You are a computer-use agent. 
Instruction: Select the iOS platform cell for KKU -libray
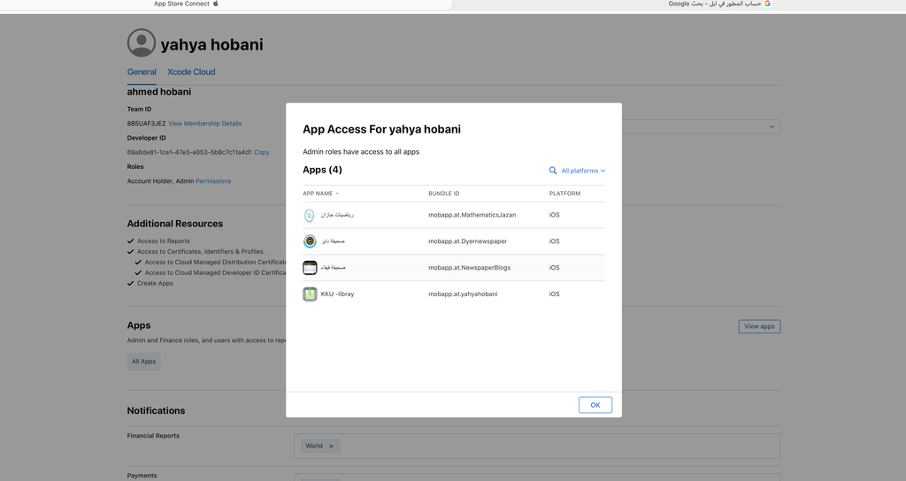click(x=554, y=294)
